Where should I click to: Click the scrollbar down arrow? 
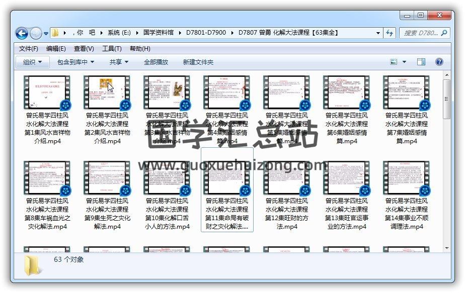tap(447, 248)
